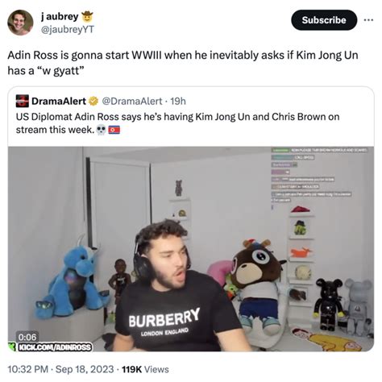
Task: Click the North Korea flag emoji
Action: point(114,130)
